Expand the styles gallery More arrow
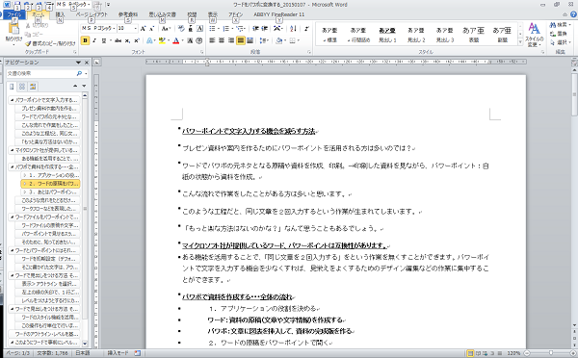This screenshot has width=578, height=358. (x=520, y=42)
